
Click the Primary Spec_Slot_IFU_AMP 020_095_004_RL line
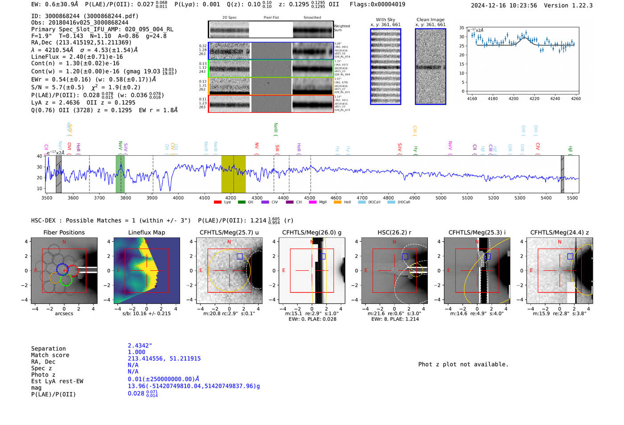102,29
